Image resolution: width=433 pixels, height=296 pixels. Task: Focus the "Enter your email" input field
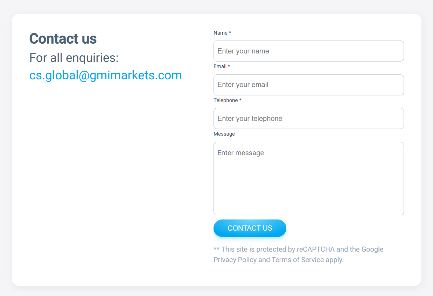tap(308, 85)
